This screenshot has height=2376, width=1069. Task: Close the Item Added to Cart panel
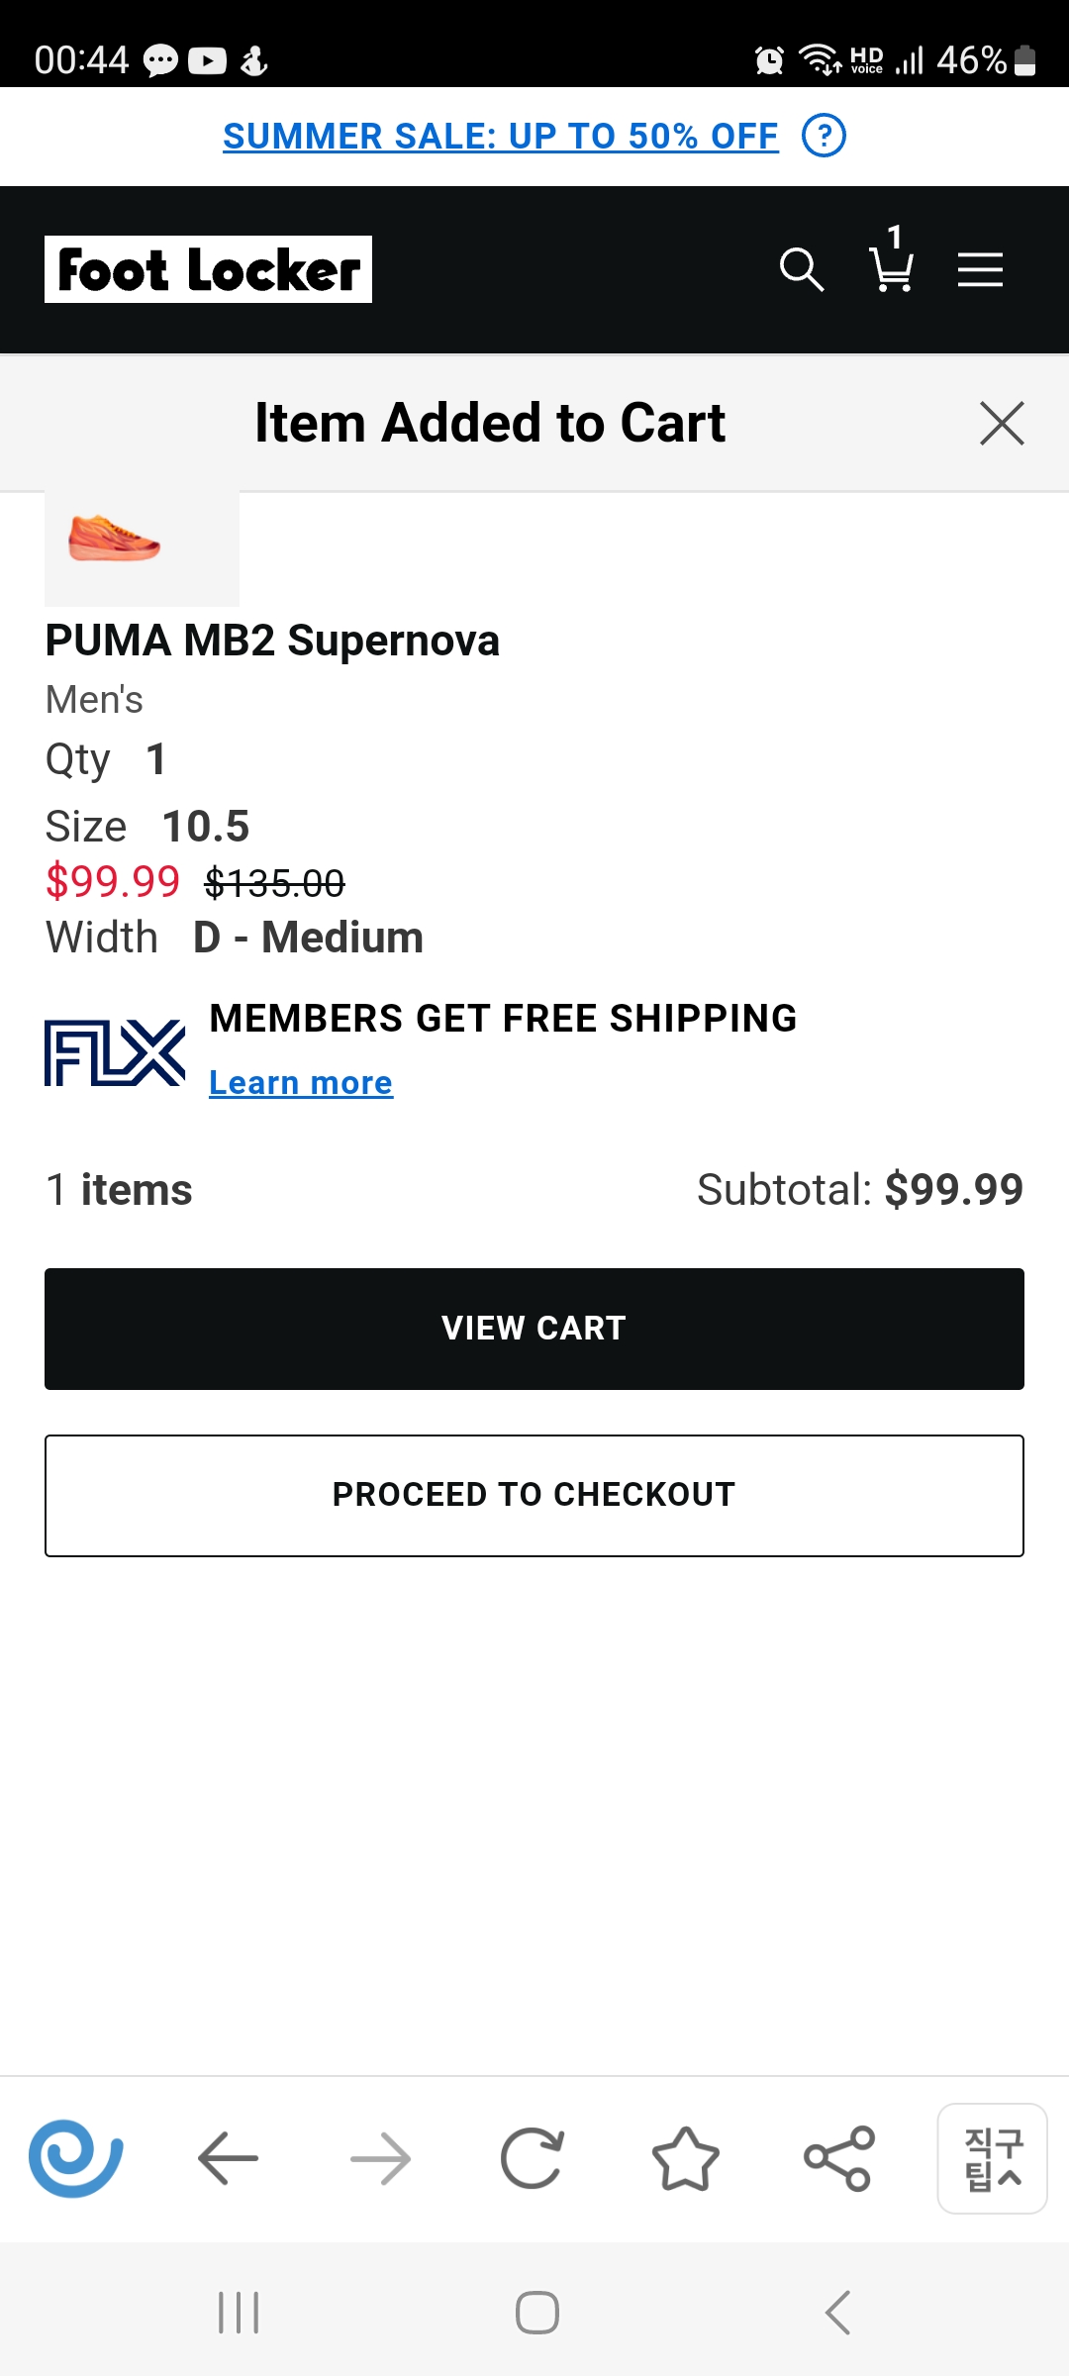click(x=1002, y=424)
